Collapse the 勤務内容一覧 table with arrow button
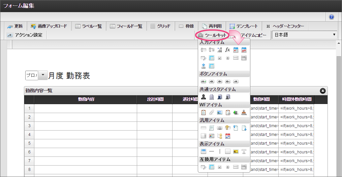342x177 pixels. click(322, 91)
